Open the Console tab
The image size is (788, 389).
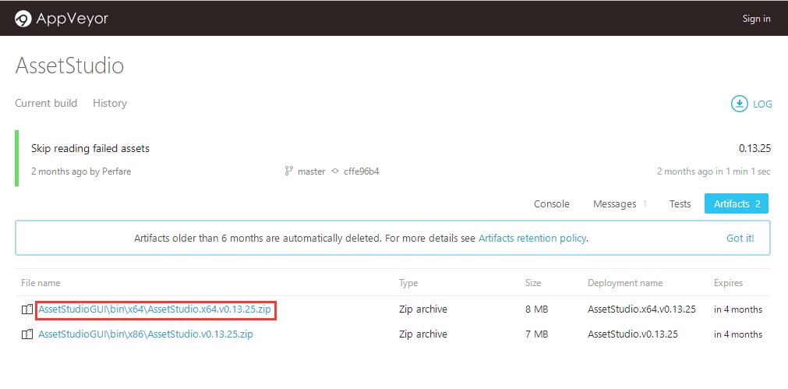[x=551, y=203]
